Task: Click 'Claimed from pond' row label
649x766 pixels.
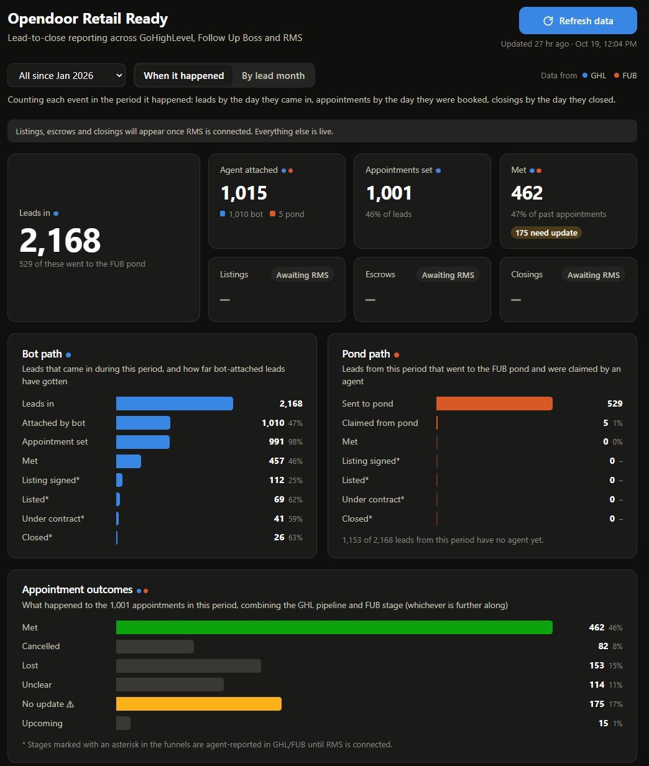Action: [380, 423]
